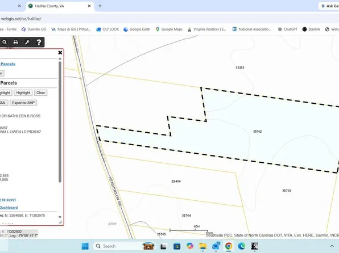Open the Task View taskbar icon

[163, 246]
